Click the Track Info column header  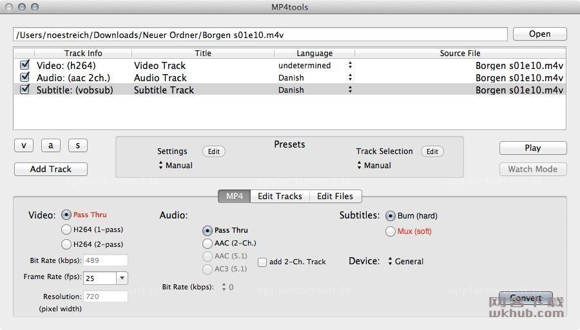point(83,53)
